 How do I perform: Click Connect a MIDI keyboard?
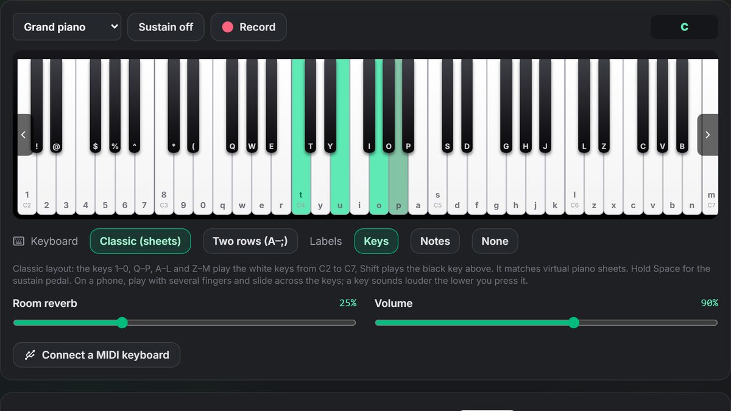tap(96, 355)
